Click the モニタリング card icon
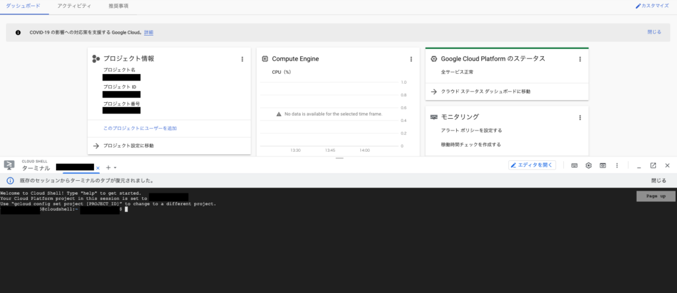This screenshot has height=293, width=677. point(434,117)
